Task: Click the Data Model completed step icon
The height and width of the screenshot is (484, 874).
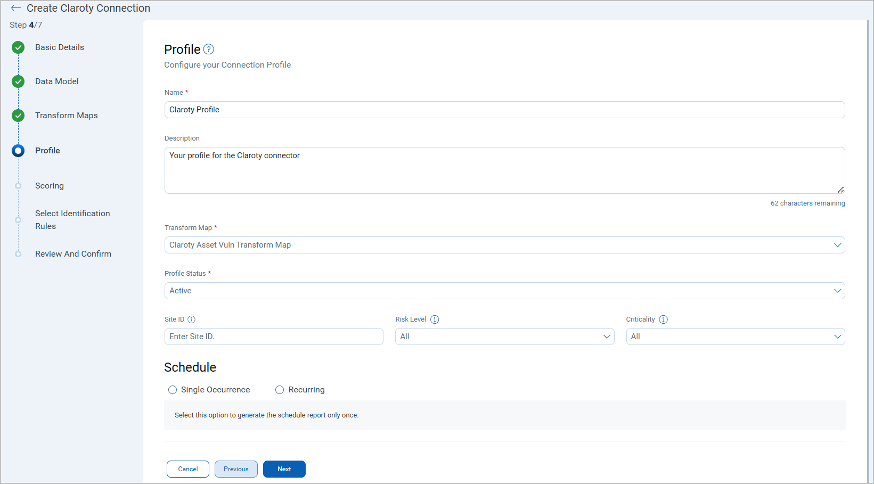Action: point(18,81)
